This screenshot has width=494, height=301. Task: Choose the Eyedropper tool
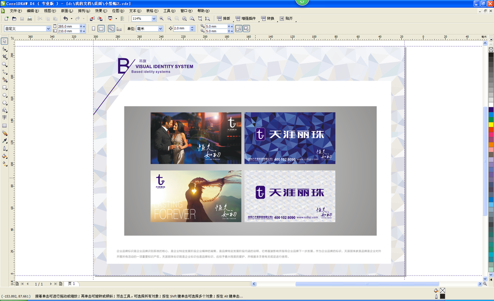click(x=4, y=141)
